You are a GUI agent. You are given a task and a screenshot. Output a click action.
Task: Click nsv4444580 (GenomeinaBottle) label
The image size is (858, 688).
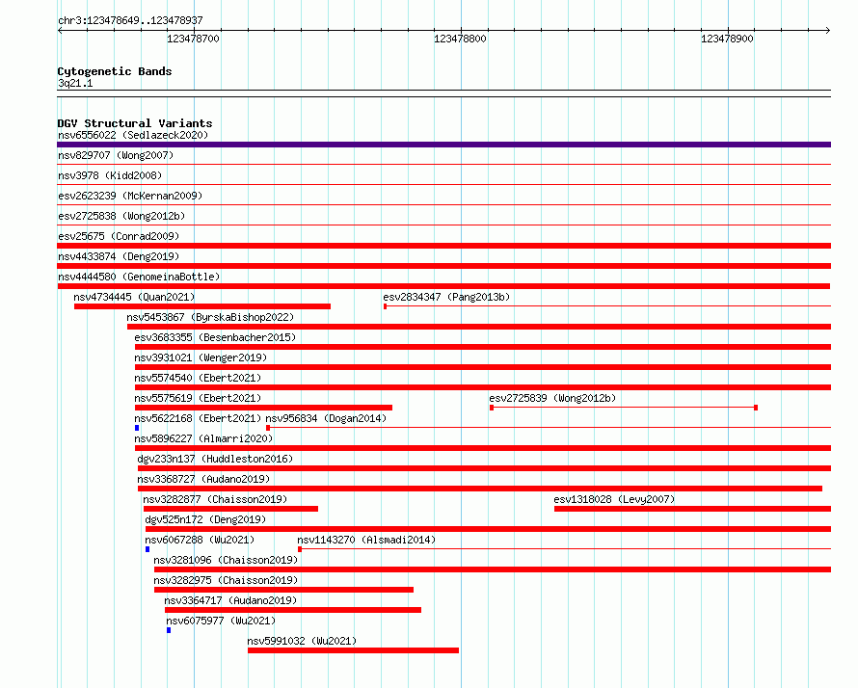pos(139,277)
